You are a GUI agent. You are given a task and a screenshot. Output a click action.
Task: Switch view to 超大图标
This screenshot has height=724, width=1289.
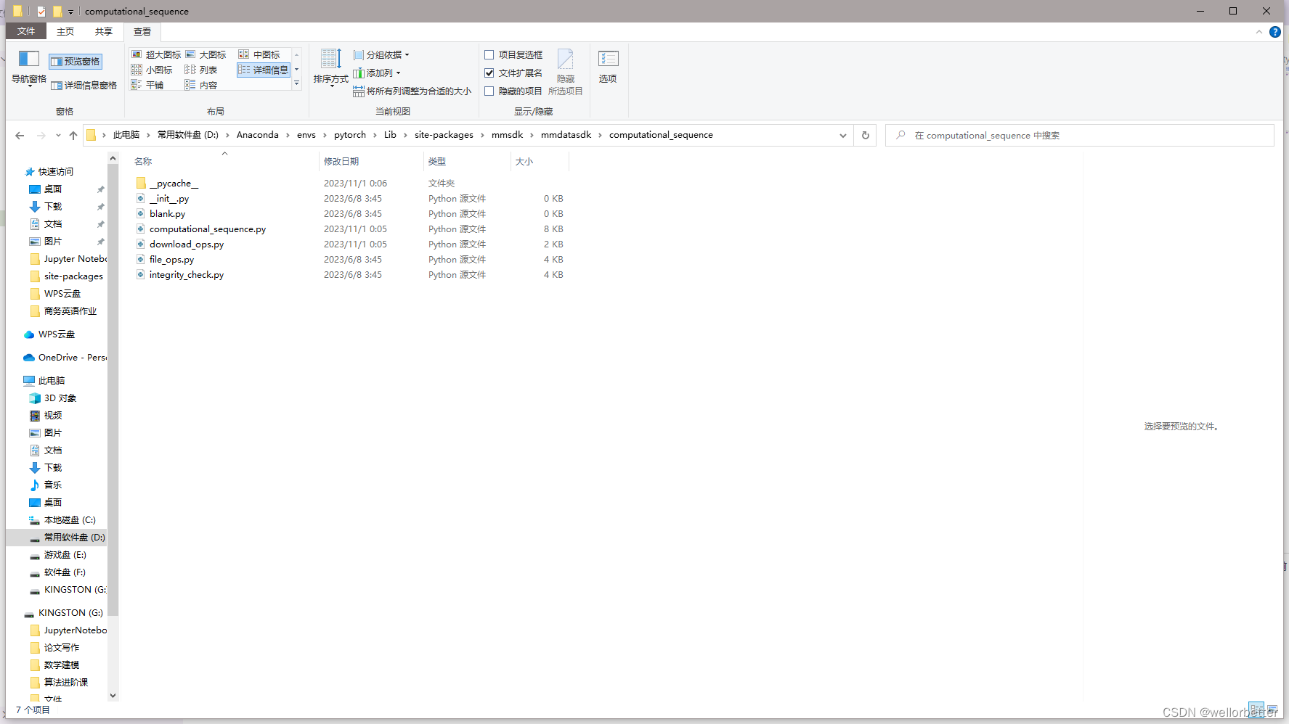coord(155,54)
